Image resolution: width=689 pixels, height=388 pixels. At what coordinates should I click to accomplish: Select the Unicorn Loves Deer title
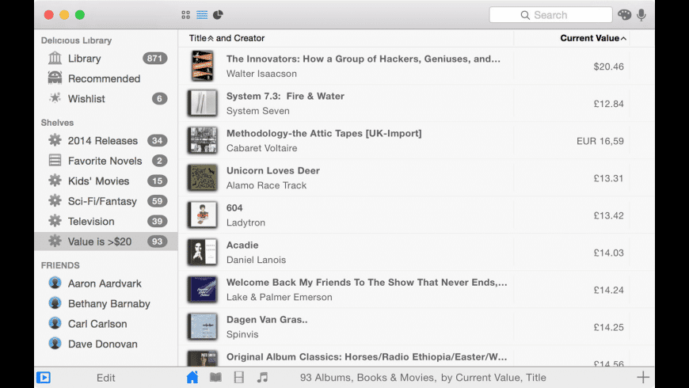pyautogui.click(x=273, y=170)
